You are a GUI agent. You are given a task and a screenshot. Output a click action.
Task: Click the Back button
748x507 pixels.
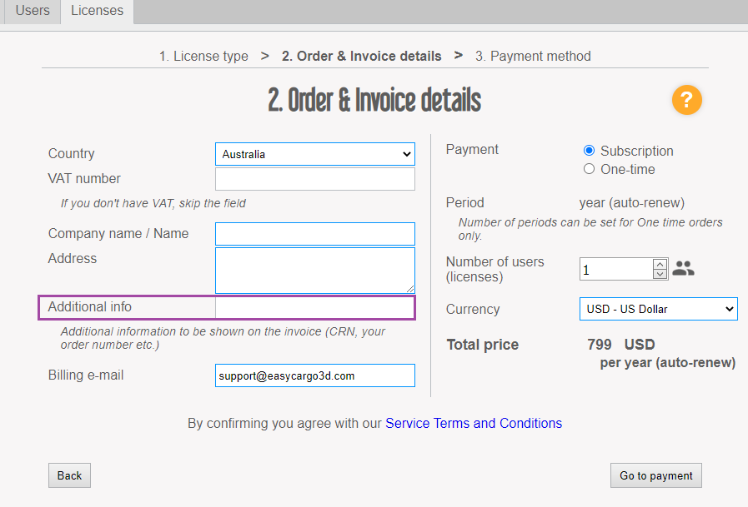[x=69, y=475]
